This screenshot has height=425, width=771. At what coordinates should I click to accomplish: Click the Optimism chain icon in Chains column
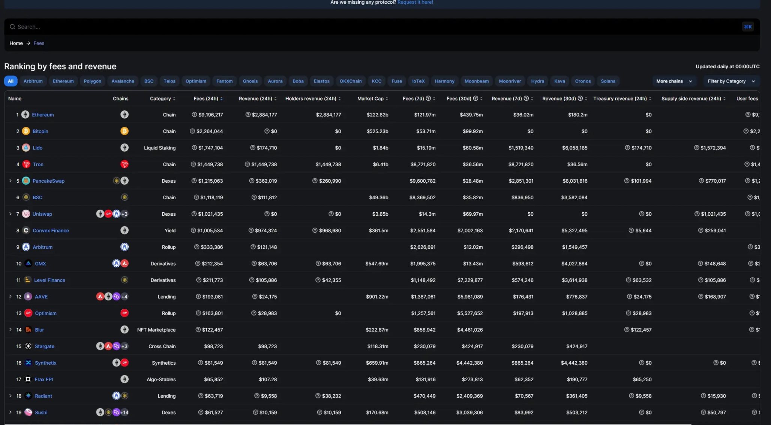point(124,313)
